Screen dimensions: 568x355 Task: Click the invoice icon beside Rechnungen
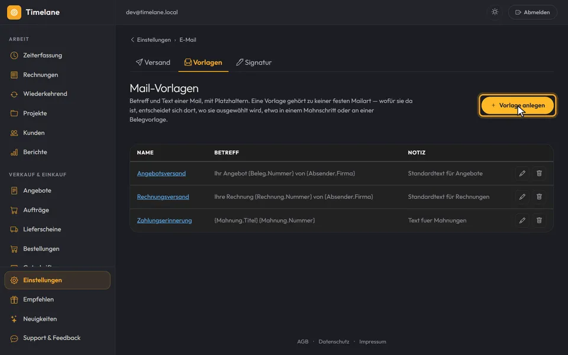click(x=14, y=75)
